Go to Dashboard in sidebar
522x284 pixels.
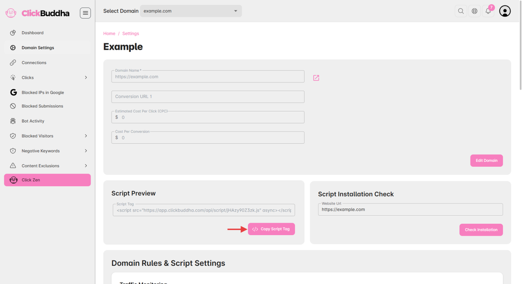[x=32, y=33]
